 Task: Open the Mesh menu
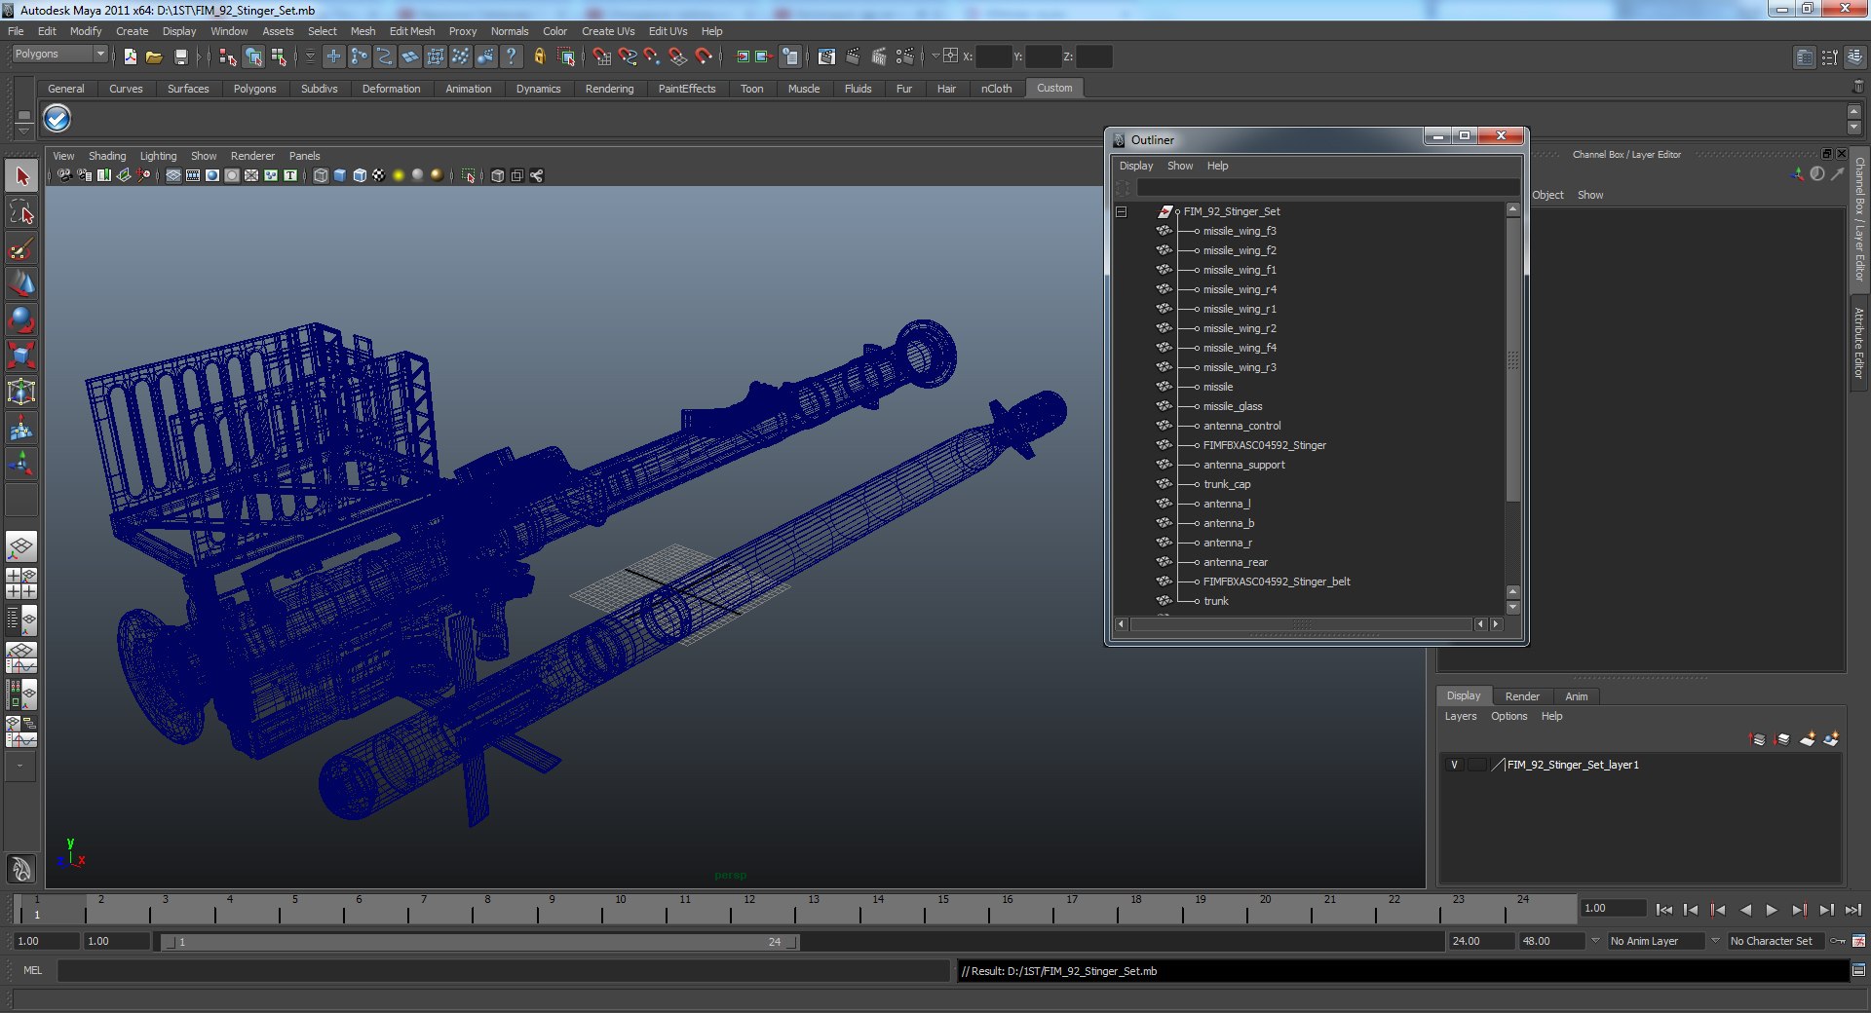[363, 31]
